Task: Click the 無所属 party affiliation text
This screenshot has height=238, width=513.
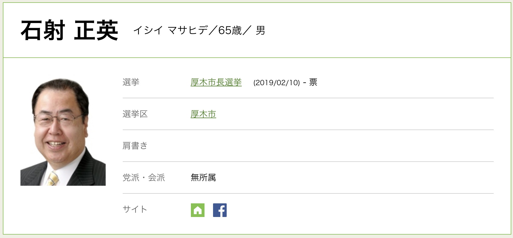Action: (x=203, y=178)
